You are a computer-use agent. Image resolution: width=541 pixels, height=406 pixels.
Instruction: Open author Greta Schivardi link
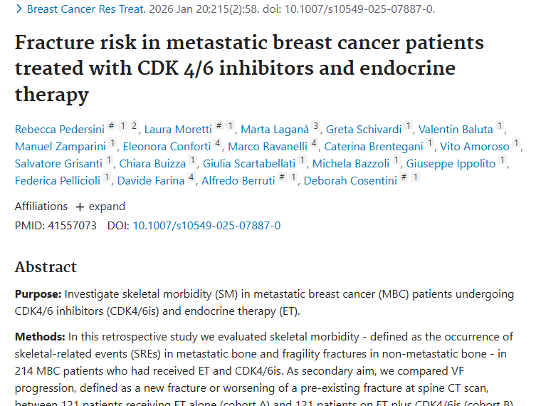coord(363,130)
